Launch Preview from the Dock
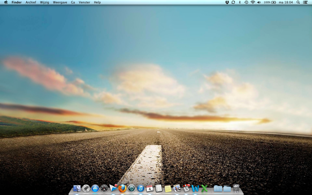Viewport: 312px width, 195px height. coord(177,188)
